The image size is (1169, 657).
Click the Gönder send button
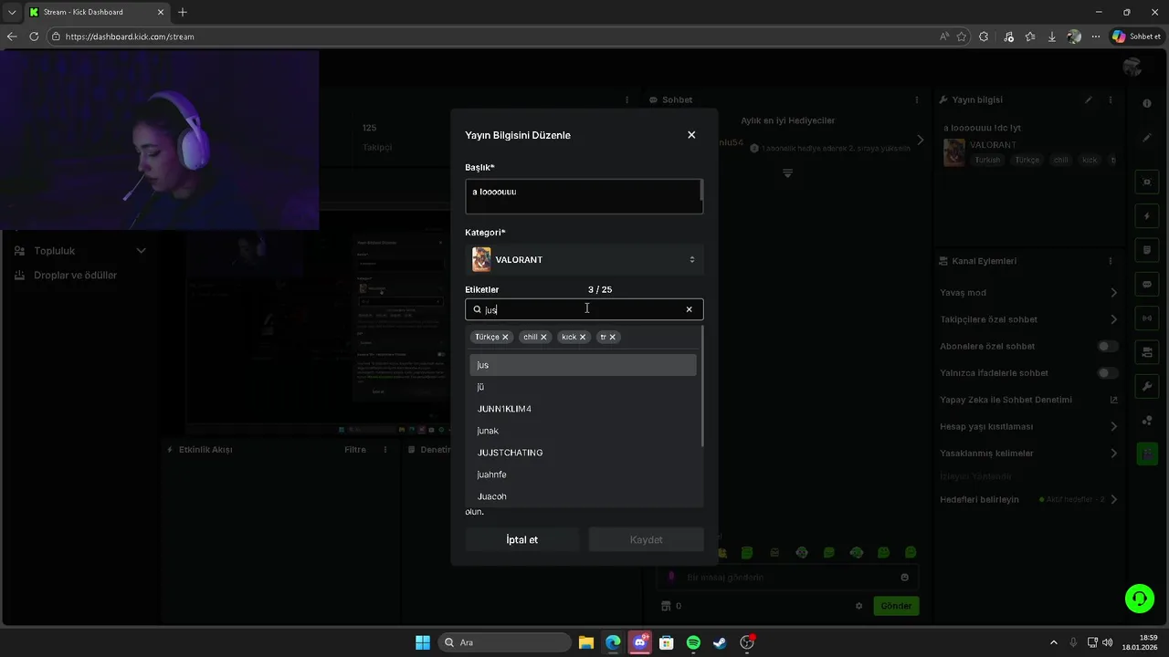896,606
